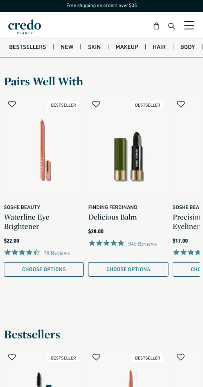Add Waterline Eye Brightener to wishlist via heart icon
203x387 pixels.
[12, 104]
